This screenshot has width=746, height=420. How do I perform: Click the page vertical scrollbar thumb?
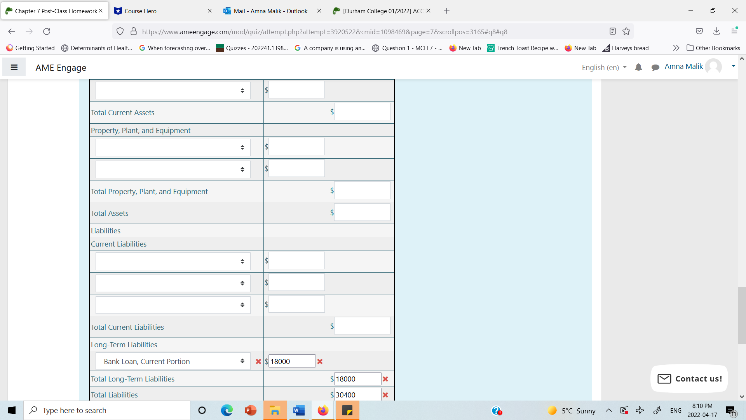point(741,315)
